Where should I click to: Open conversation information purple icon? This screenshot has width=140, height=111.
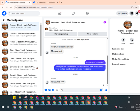coord(105,22)
